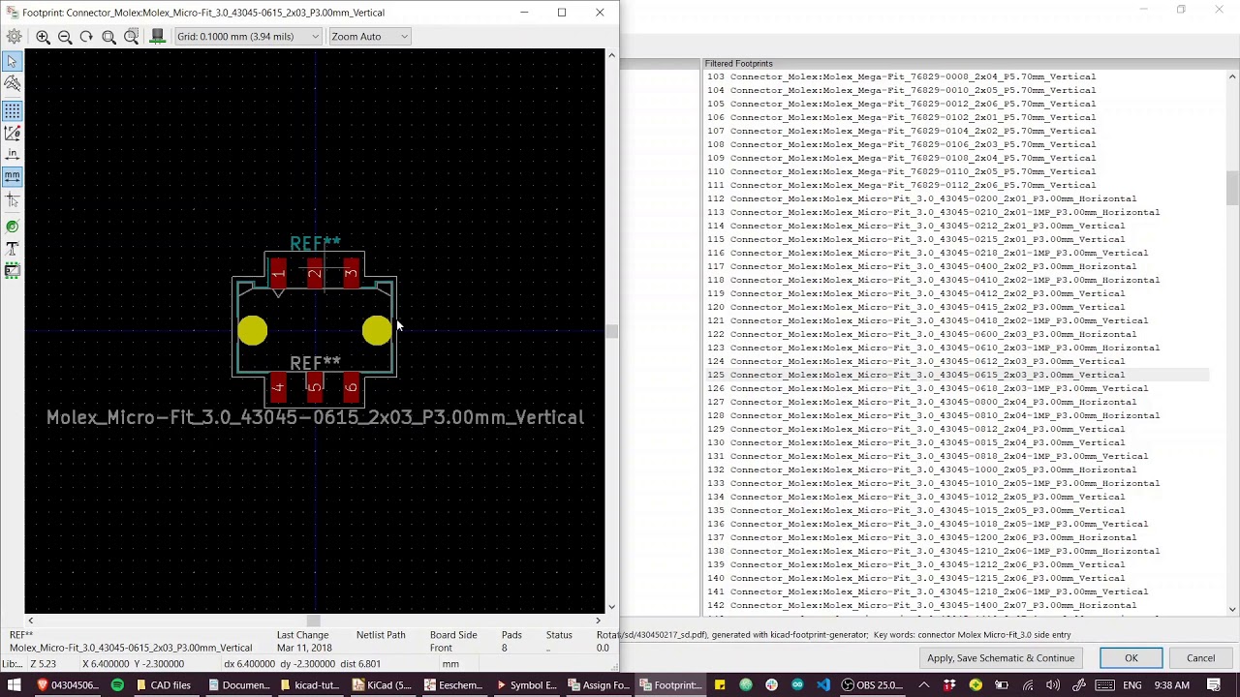
Task: Toggle polar coordinates display
Action: [13, 133]
